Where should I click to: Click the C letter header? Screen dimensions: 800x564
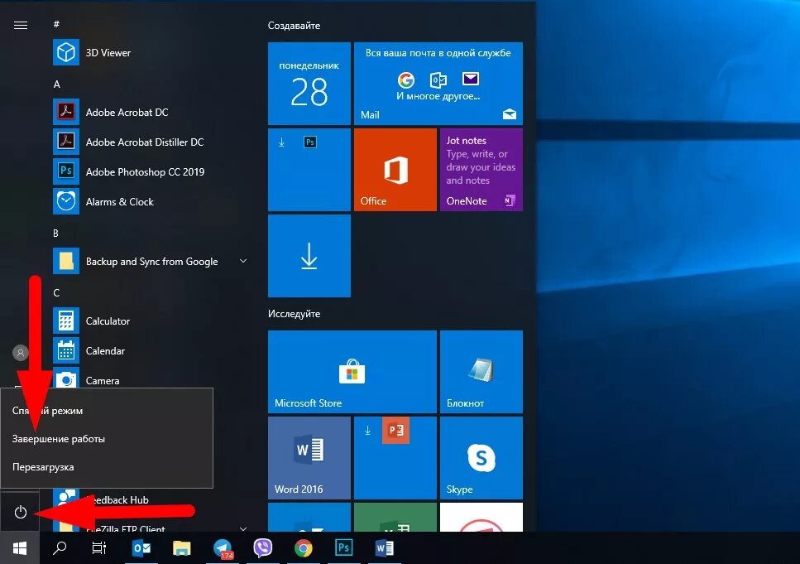click(x=56, y=293)
